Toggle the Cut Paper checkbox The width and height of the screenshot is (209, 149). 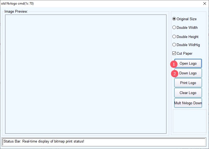(x=182, y=53)
